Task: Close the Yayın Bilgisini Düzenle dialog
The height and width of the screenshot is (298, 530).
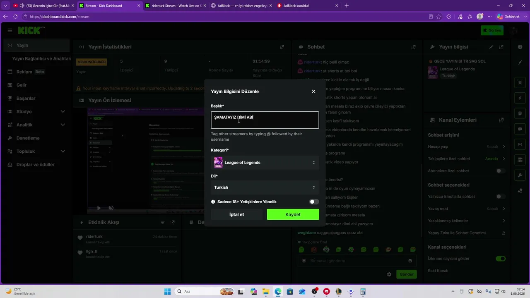Action: click(x=313, y=91)
